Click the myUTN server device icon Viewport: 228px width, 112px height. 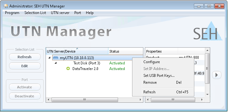tap(55, 58)
